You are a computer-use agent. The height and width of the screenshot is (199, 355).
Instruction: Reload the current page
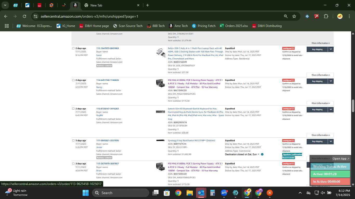24,16
